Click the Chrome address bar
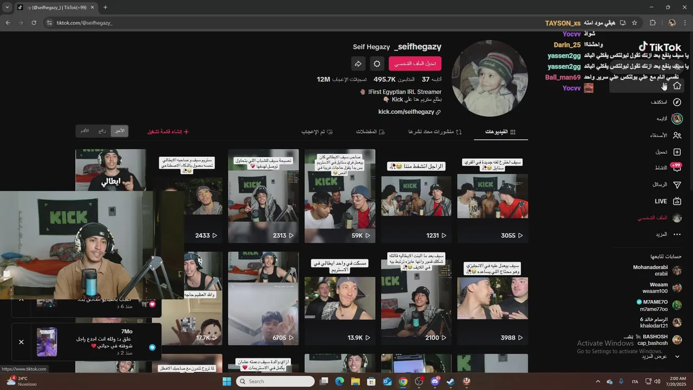 [292, 23]
